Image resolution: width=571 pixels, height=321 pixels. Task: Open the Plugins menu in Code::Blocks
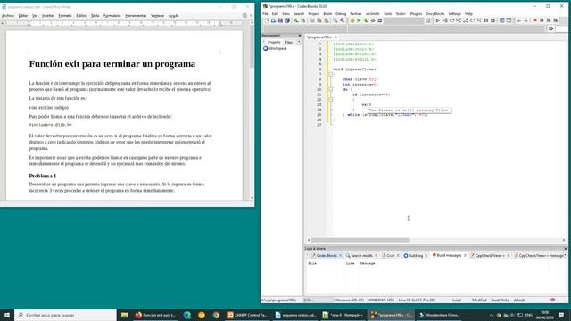coord(416,14)
